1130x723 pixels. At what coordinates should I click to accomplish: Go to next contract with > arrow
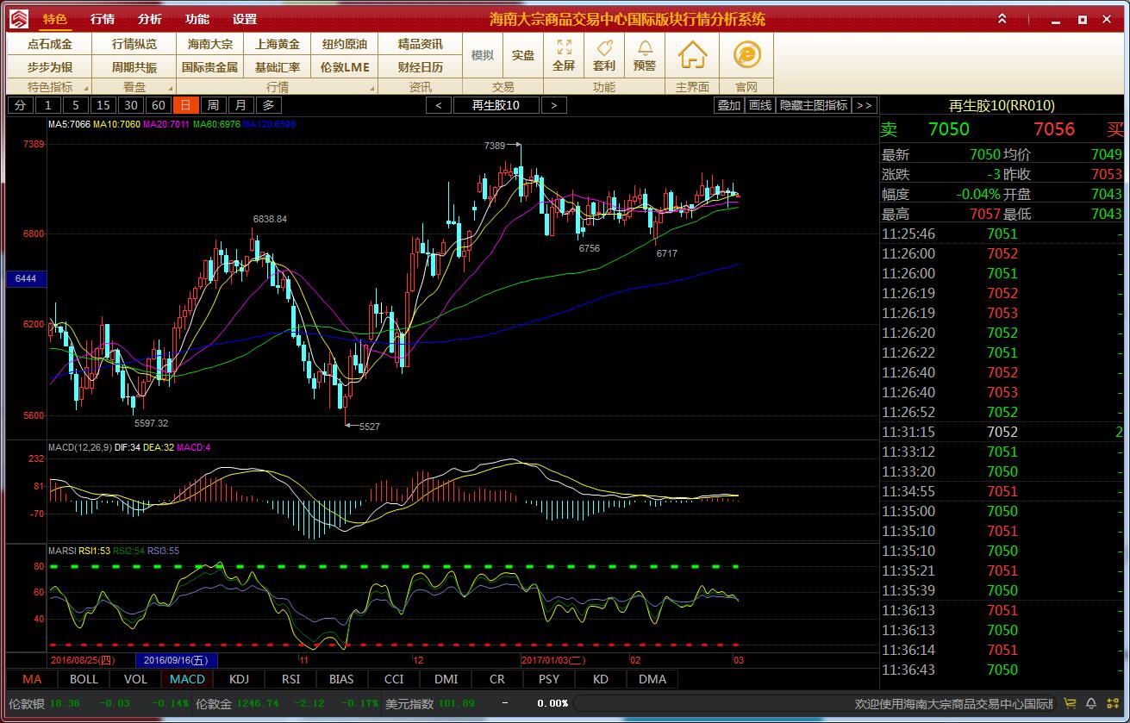pyautogui.click(x=553, y=105)
